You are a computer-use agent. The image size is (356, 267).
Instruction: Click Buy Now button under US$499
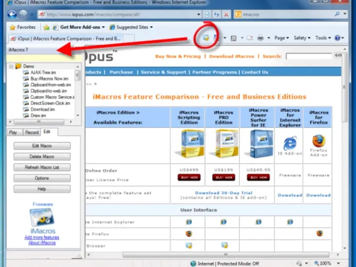[x=189, y=177]
